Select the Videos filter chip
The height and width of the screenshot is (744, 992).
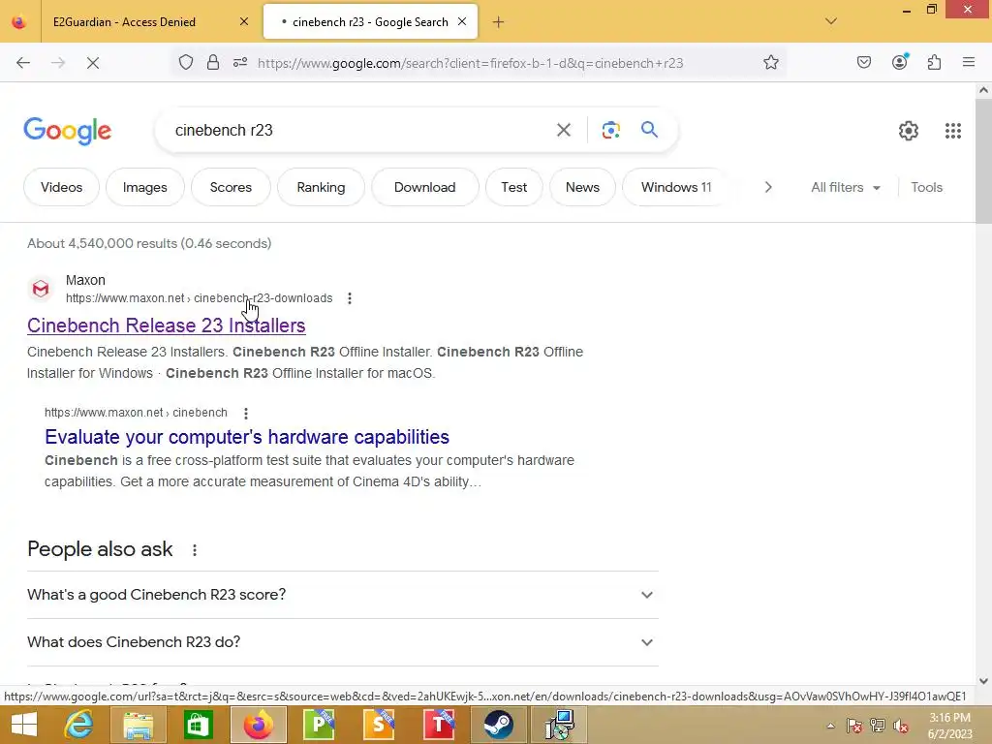click(61, 187)
